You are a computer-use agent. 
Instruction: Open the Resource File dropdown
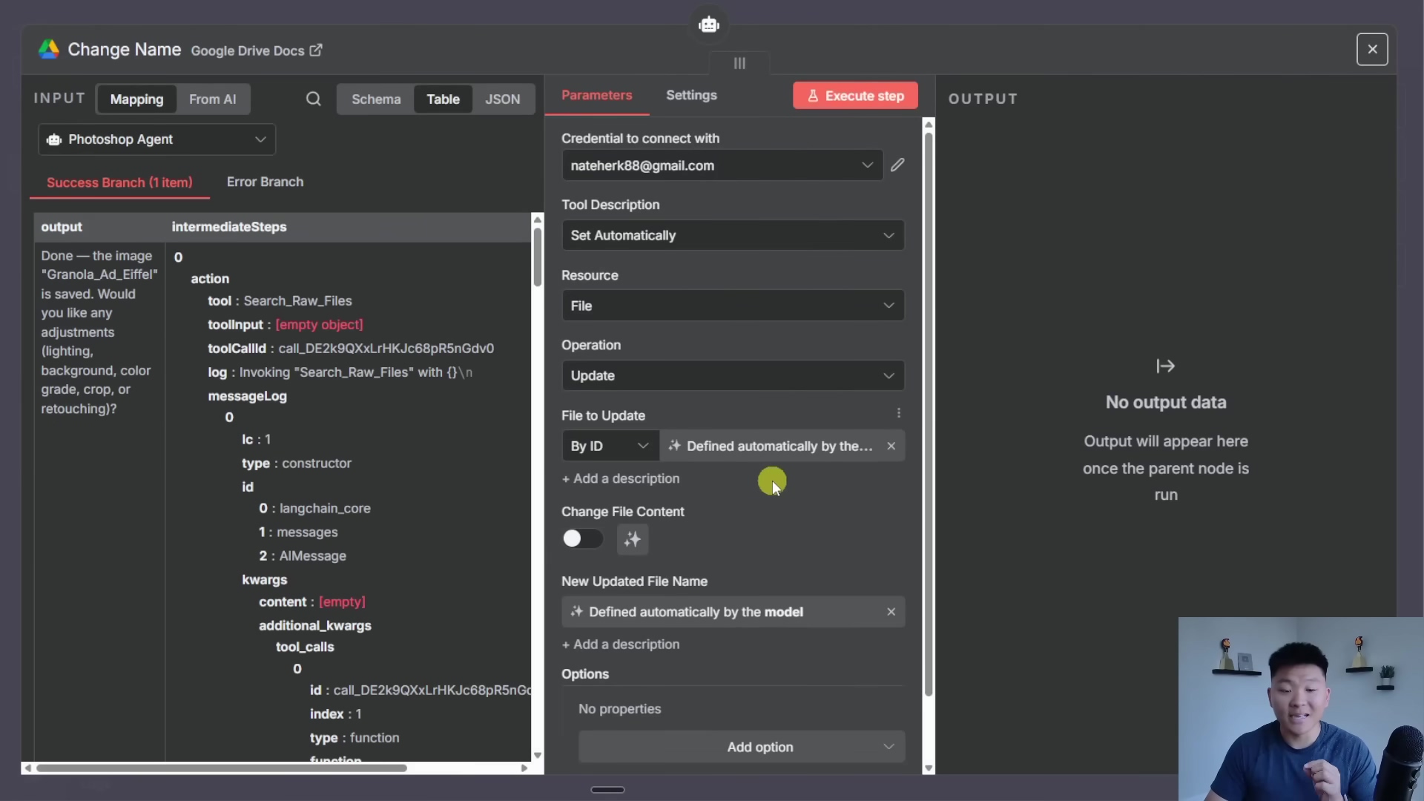[733, 306]
